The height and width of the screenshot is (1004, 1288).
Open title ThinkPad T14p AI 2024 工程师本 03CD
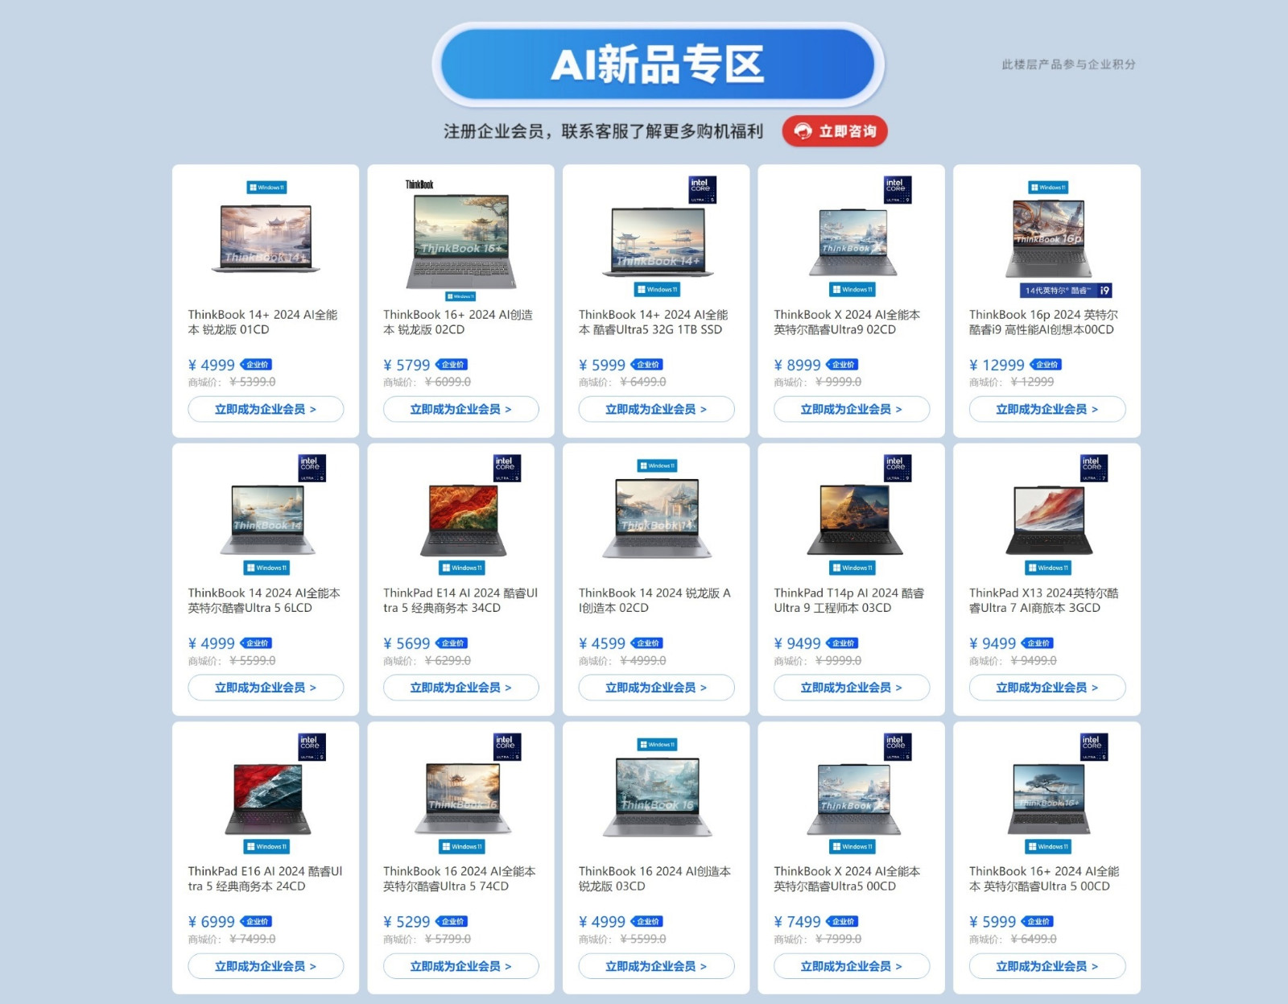click(849, 601)
